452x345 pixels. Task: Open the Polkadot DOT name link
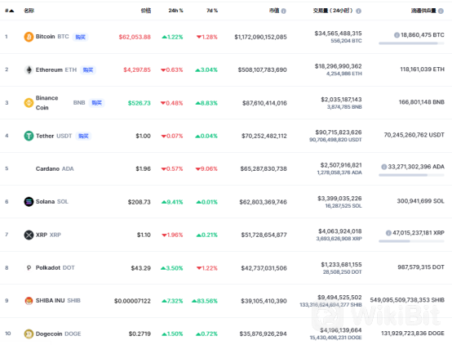click(55, 268)
